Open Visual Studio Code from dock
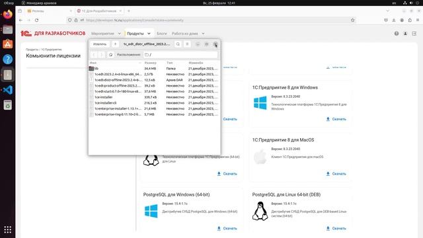 click(x=7, y=90)
